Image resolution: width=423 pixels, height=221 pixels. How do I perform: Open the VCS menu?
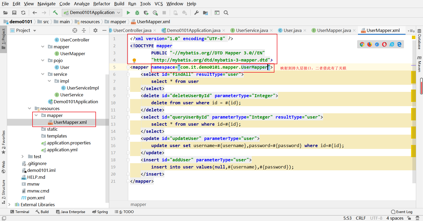pos(159,4)
